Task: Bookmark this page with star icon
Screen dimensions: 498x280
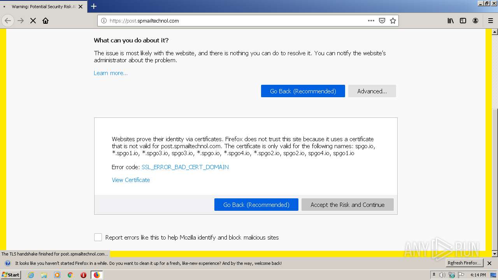Action: pos(393,21)
